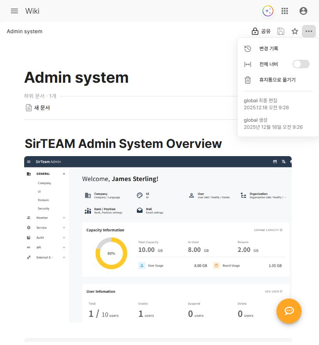
Task: Click the 하위 문서 · 1개 label
Action: click(40, 96)
